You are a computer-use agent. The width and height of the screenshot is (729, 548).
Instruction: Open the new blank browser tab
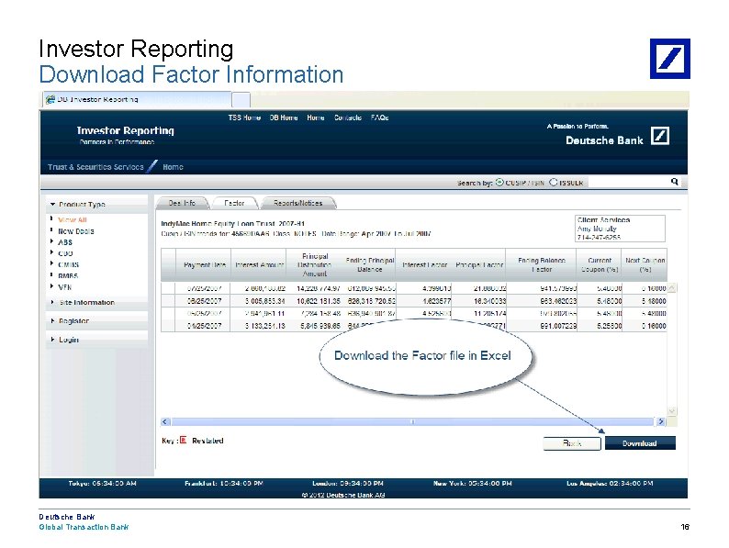241,99
